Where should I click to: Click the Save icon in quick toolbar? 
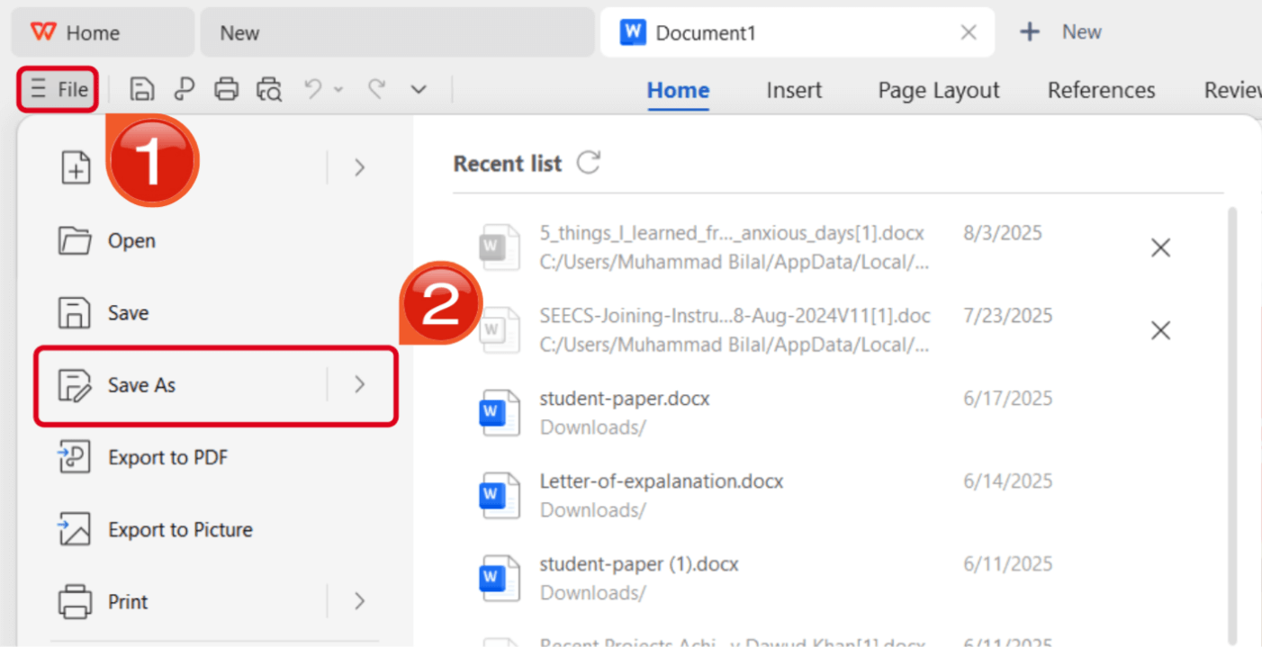141,89
